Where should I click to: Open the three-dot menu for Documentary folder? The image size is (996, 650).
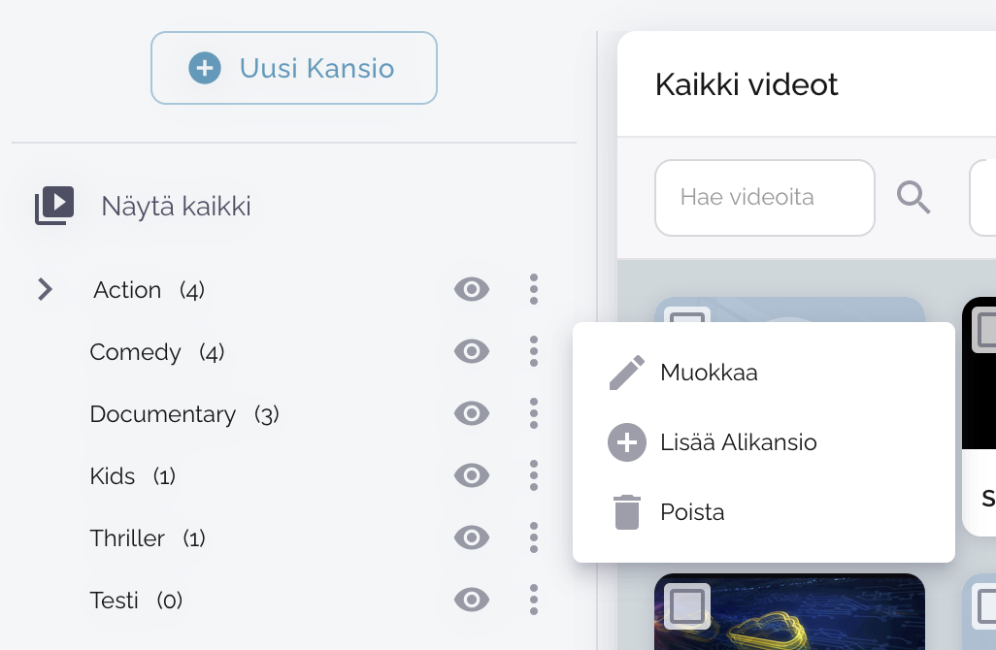[x=534, y=414]
